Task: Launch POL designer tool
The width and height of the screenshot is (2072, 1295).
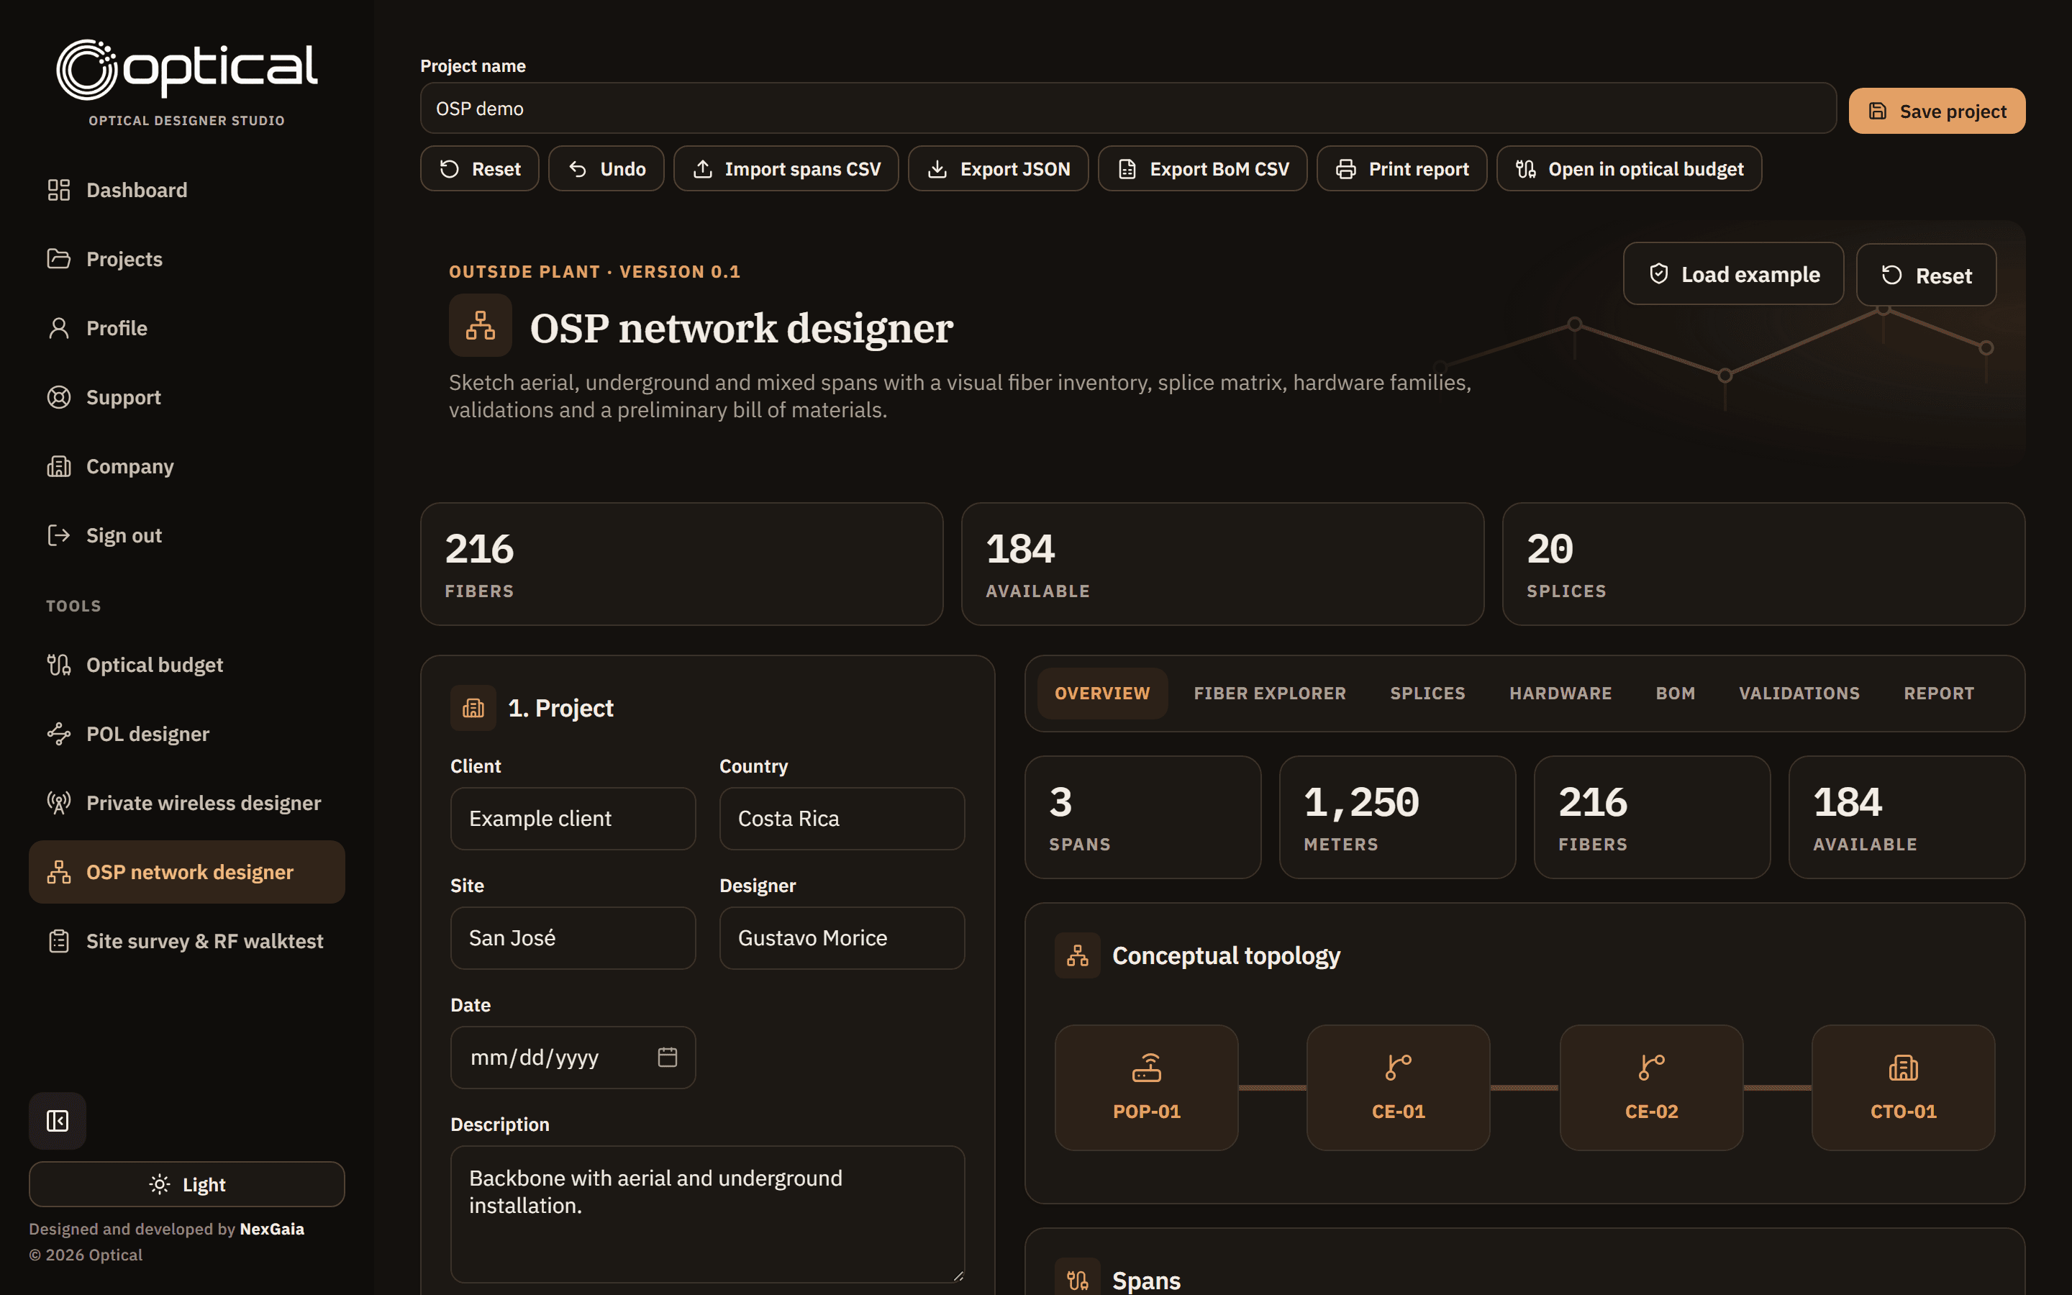Action: click(x=186, y=734)
